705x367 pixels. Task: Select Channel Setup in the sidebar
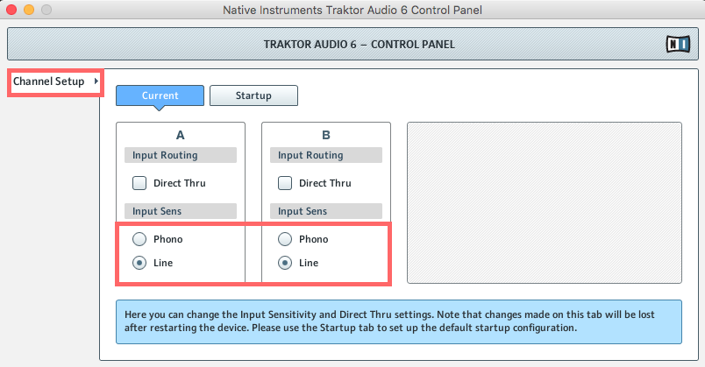click(x=49, y=81)
